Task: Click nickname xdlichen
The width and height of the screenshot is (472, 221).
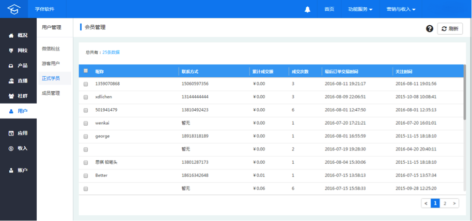Action: click(x=103, y=97)
